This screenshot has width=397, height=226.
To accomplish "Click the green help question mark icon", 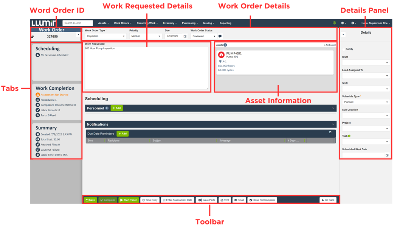I will [x=334, y=23].
